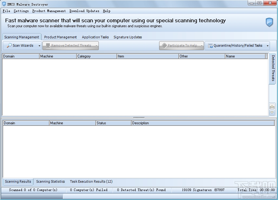Click the Remove Detected Threats icon

tap(48, 46)
